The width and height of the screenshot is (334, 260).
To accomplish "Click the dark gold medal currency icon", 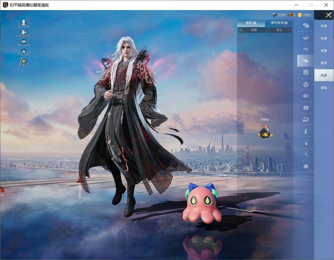I will (x=291, y=15).
